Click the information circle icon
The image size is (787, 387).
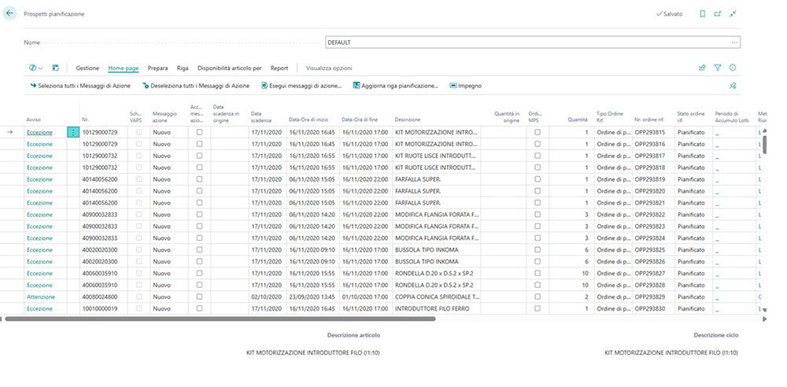coord(733,68)
